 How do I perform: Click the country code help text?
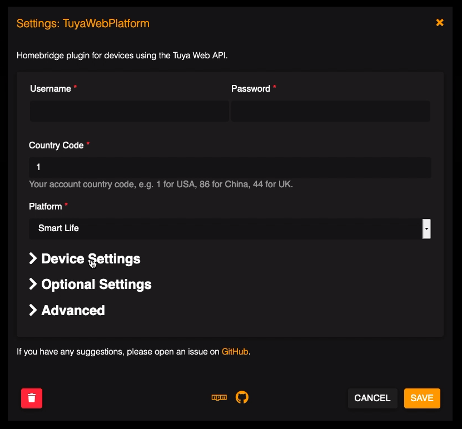coord(161,184)
